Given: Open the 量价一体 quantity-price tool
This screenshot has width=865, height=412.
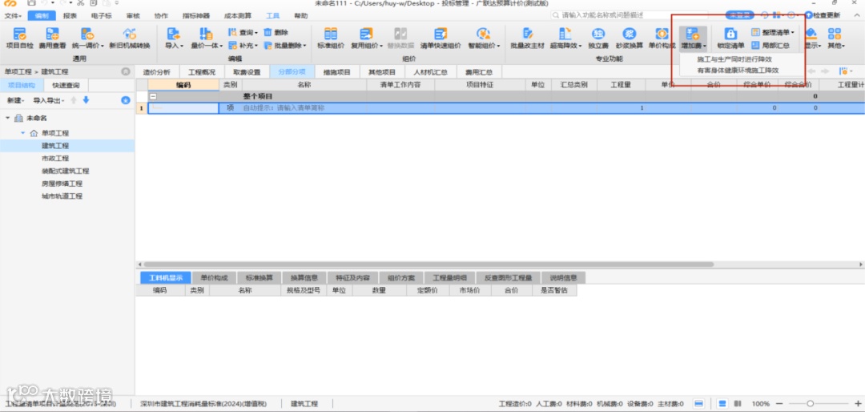Looking at the screenshot, I should tap(207, 38).
